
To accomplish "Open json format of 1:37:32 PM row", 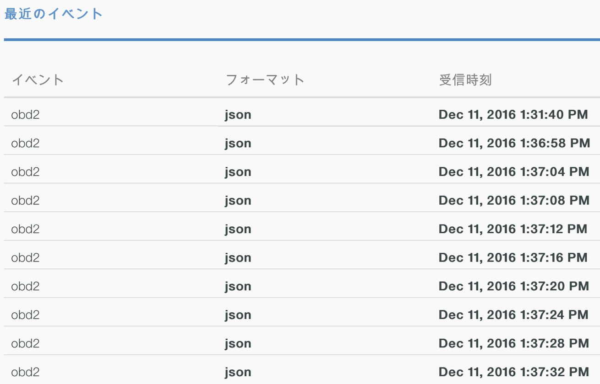I will pos(238,373).
